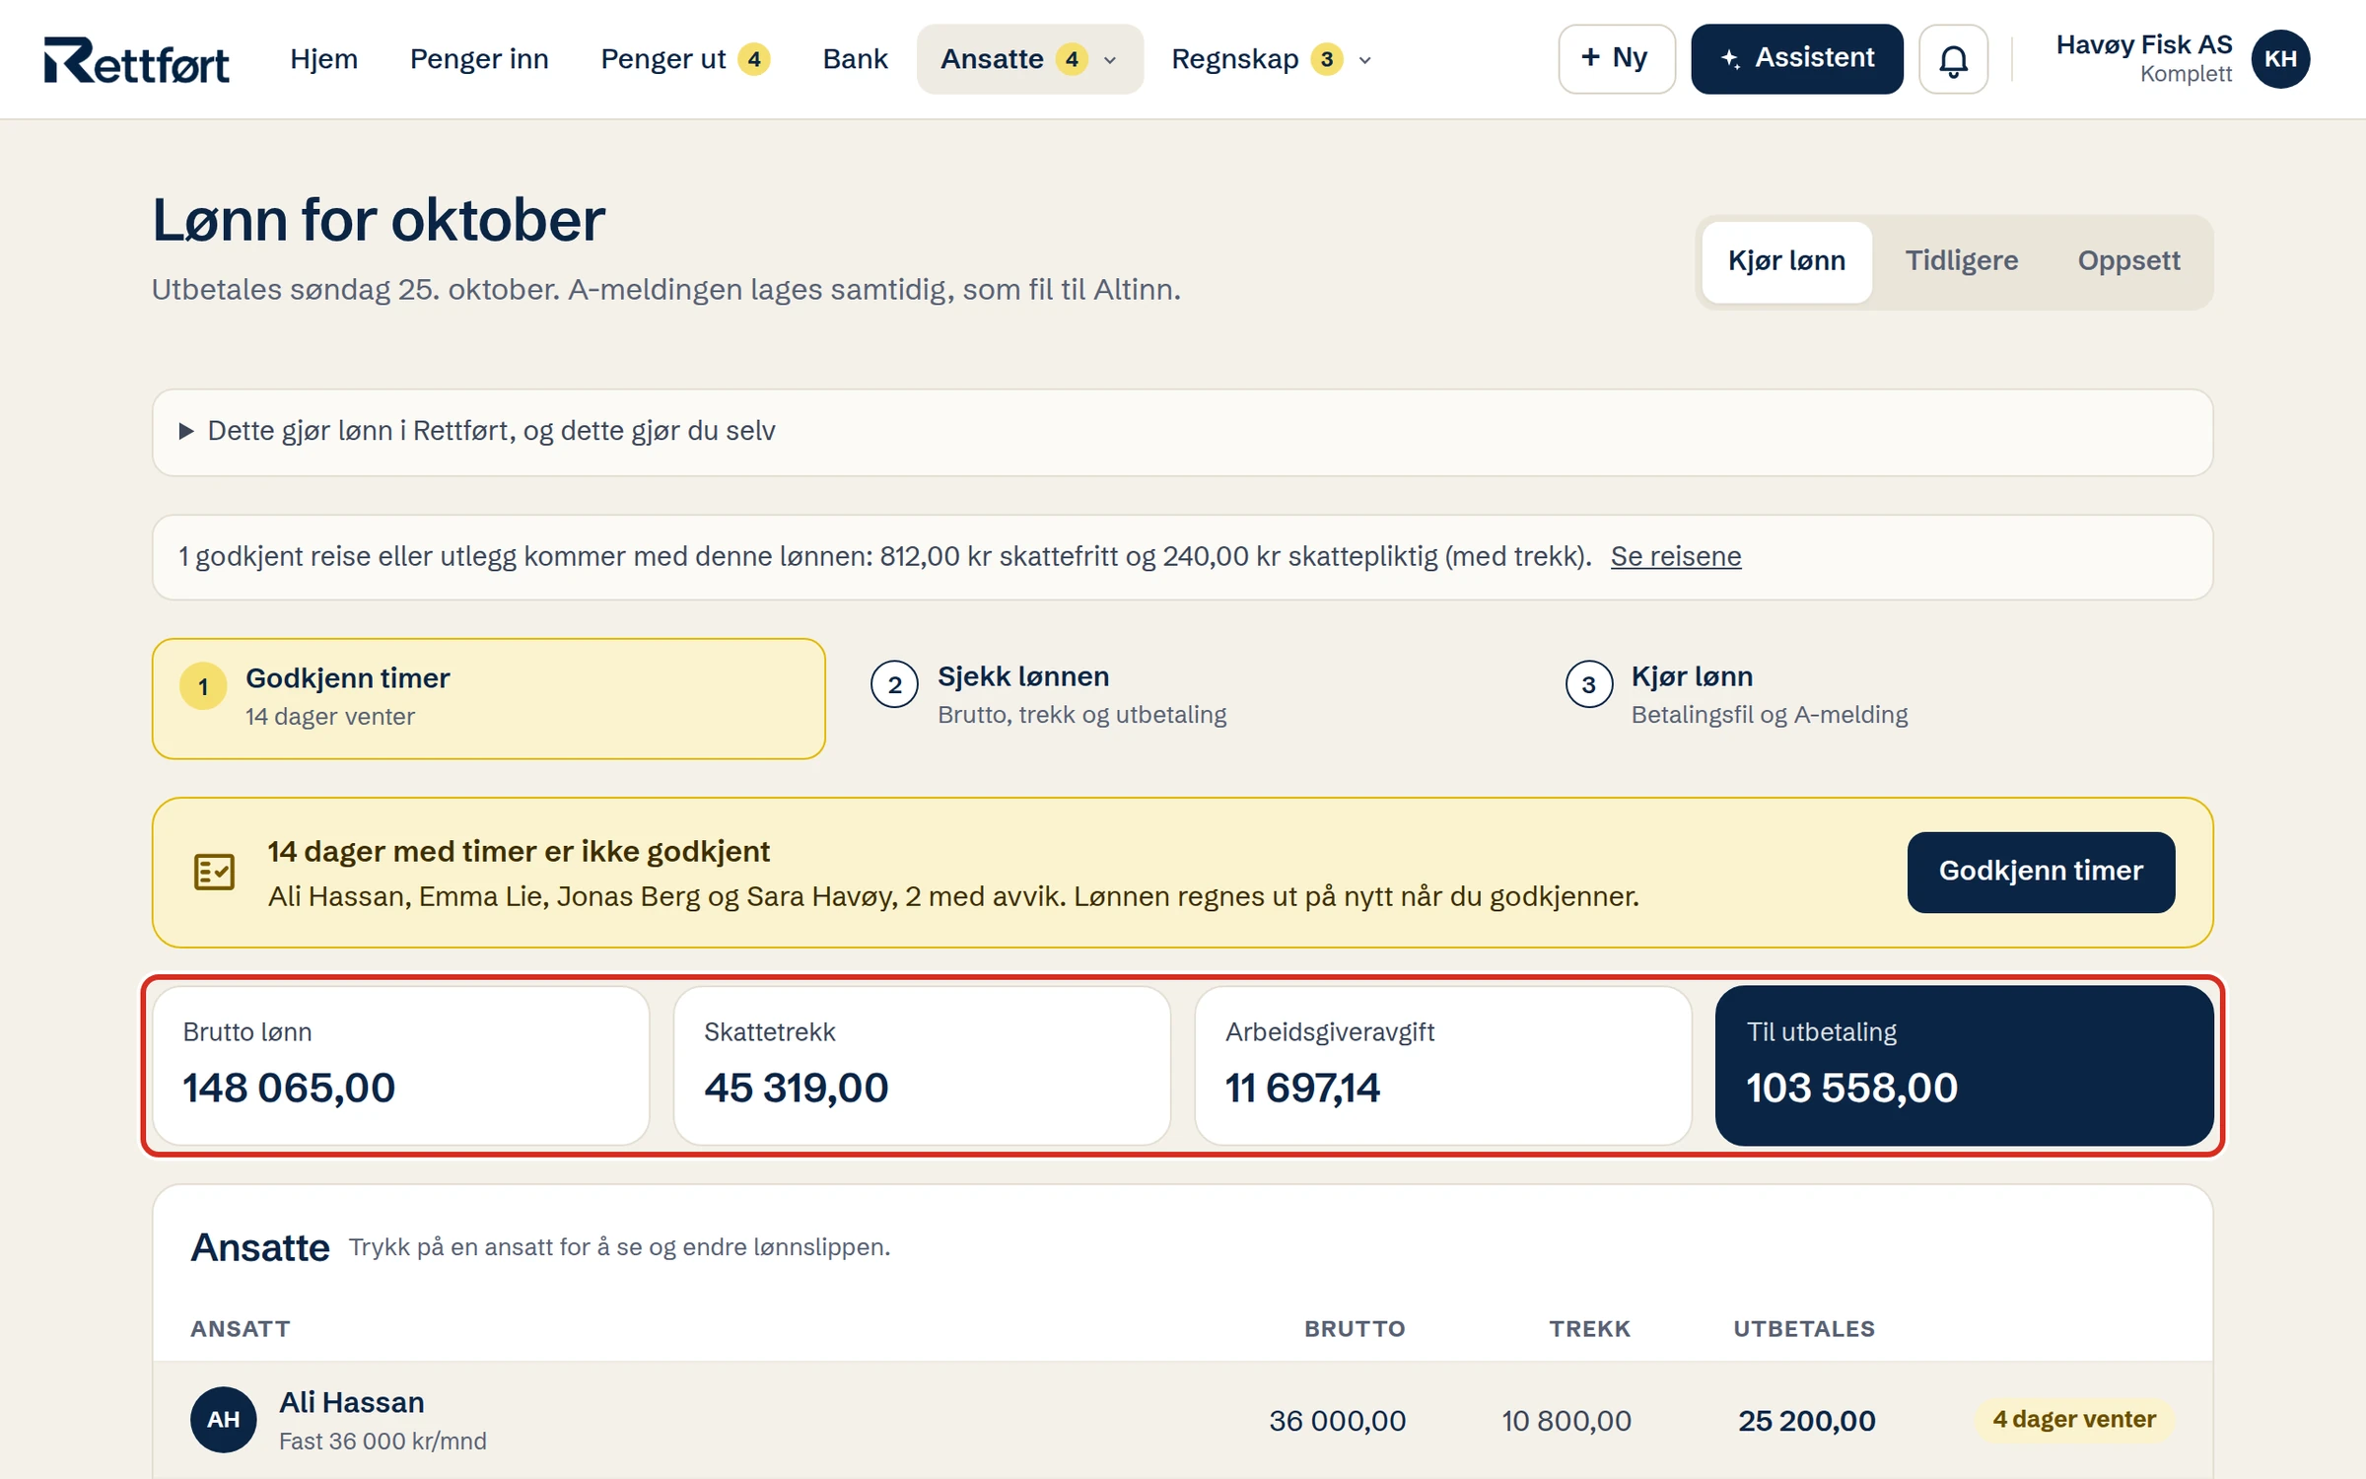Select the step 3 circle for Kjør lønn
2366x1479 pixels.
[1589, 684]
